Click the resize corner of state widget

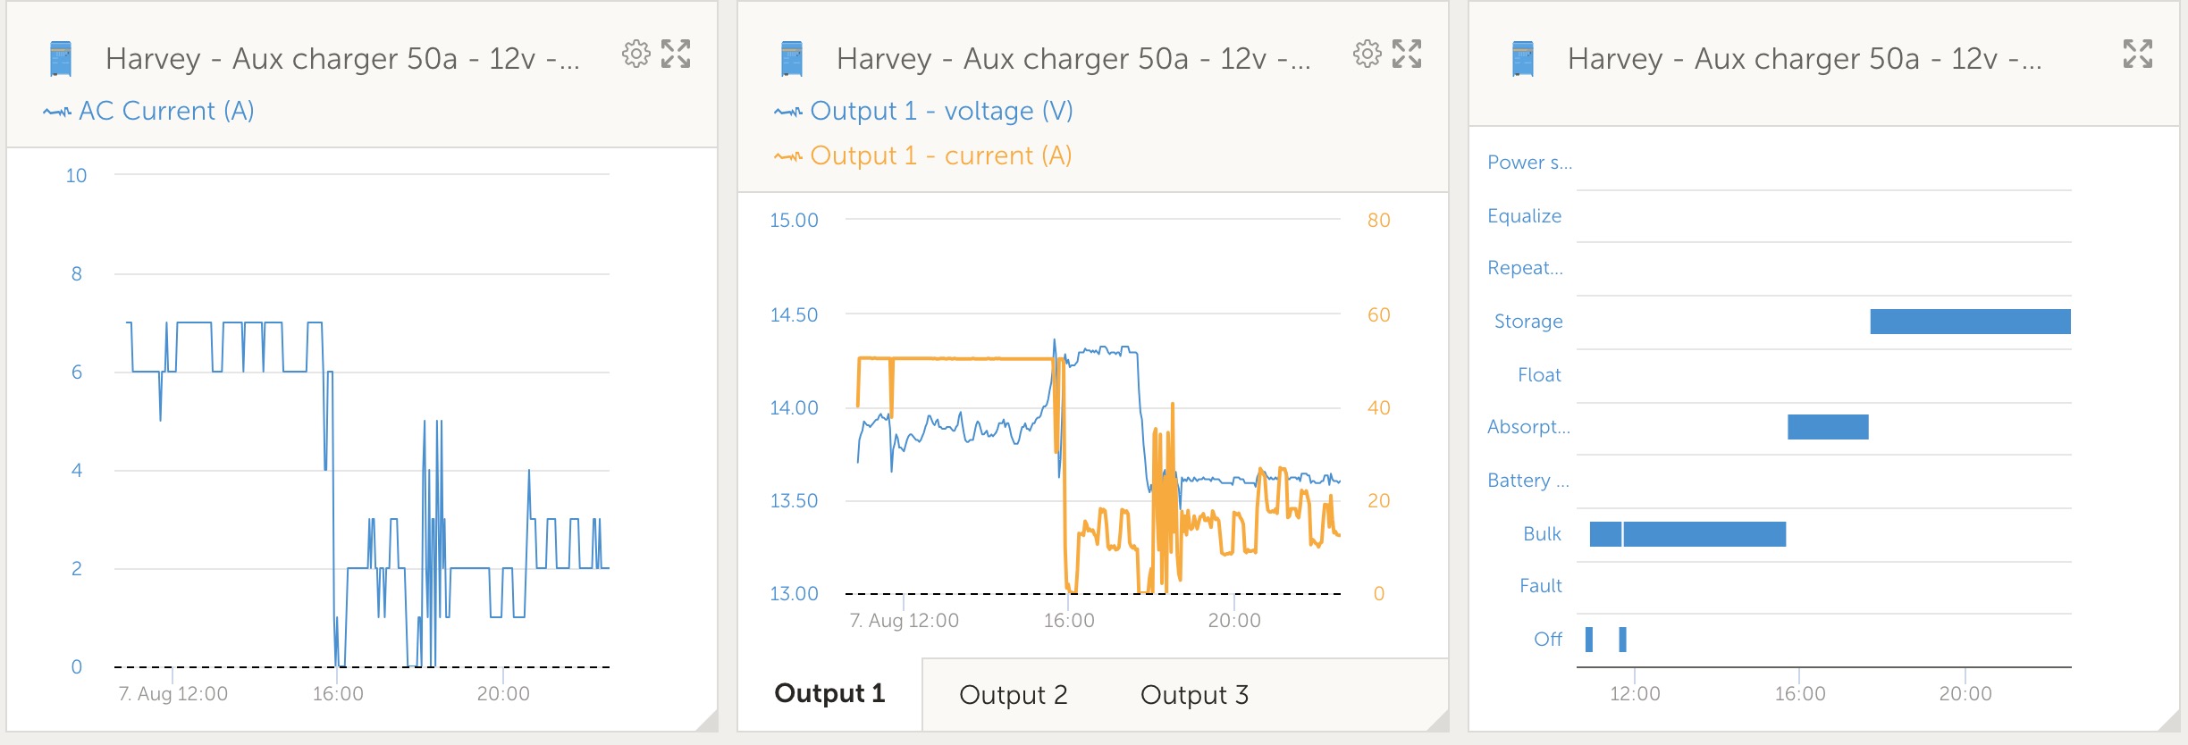[x=2169, y=721]
